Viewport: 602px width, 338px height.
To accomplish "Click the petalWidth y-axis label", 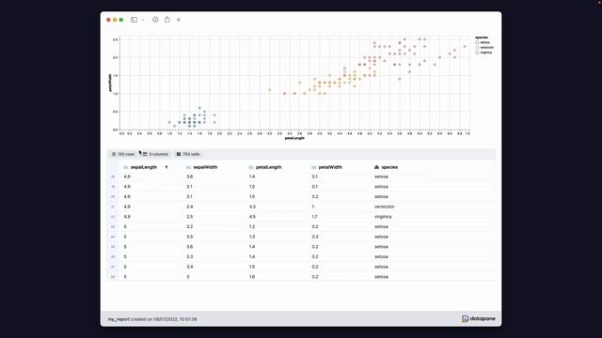I will [x=110, y=83].
